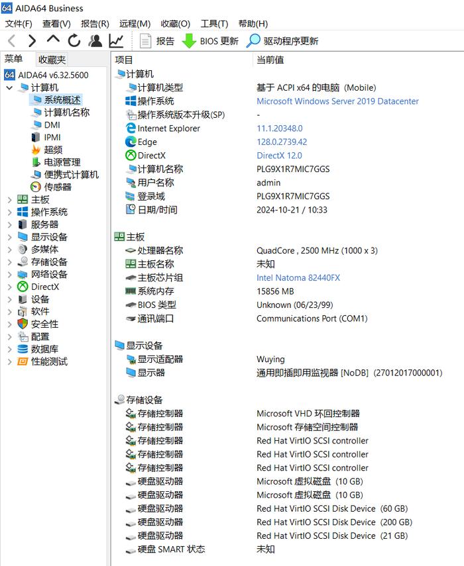
Task: Select the Wuying display adapter value
Action: 270,359
